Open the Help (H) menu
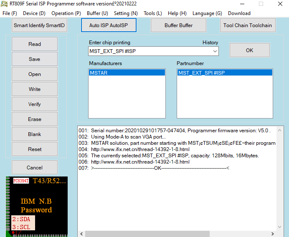Screen dimensions: 289x237 [177, 13]
